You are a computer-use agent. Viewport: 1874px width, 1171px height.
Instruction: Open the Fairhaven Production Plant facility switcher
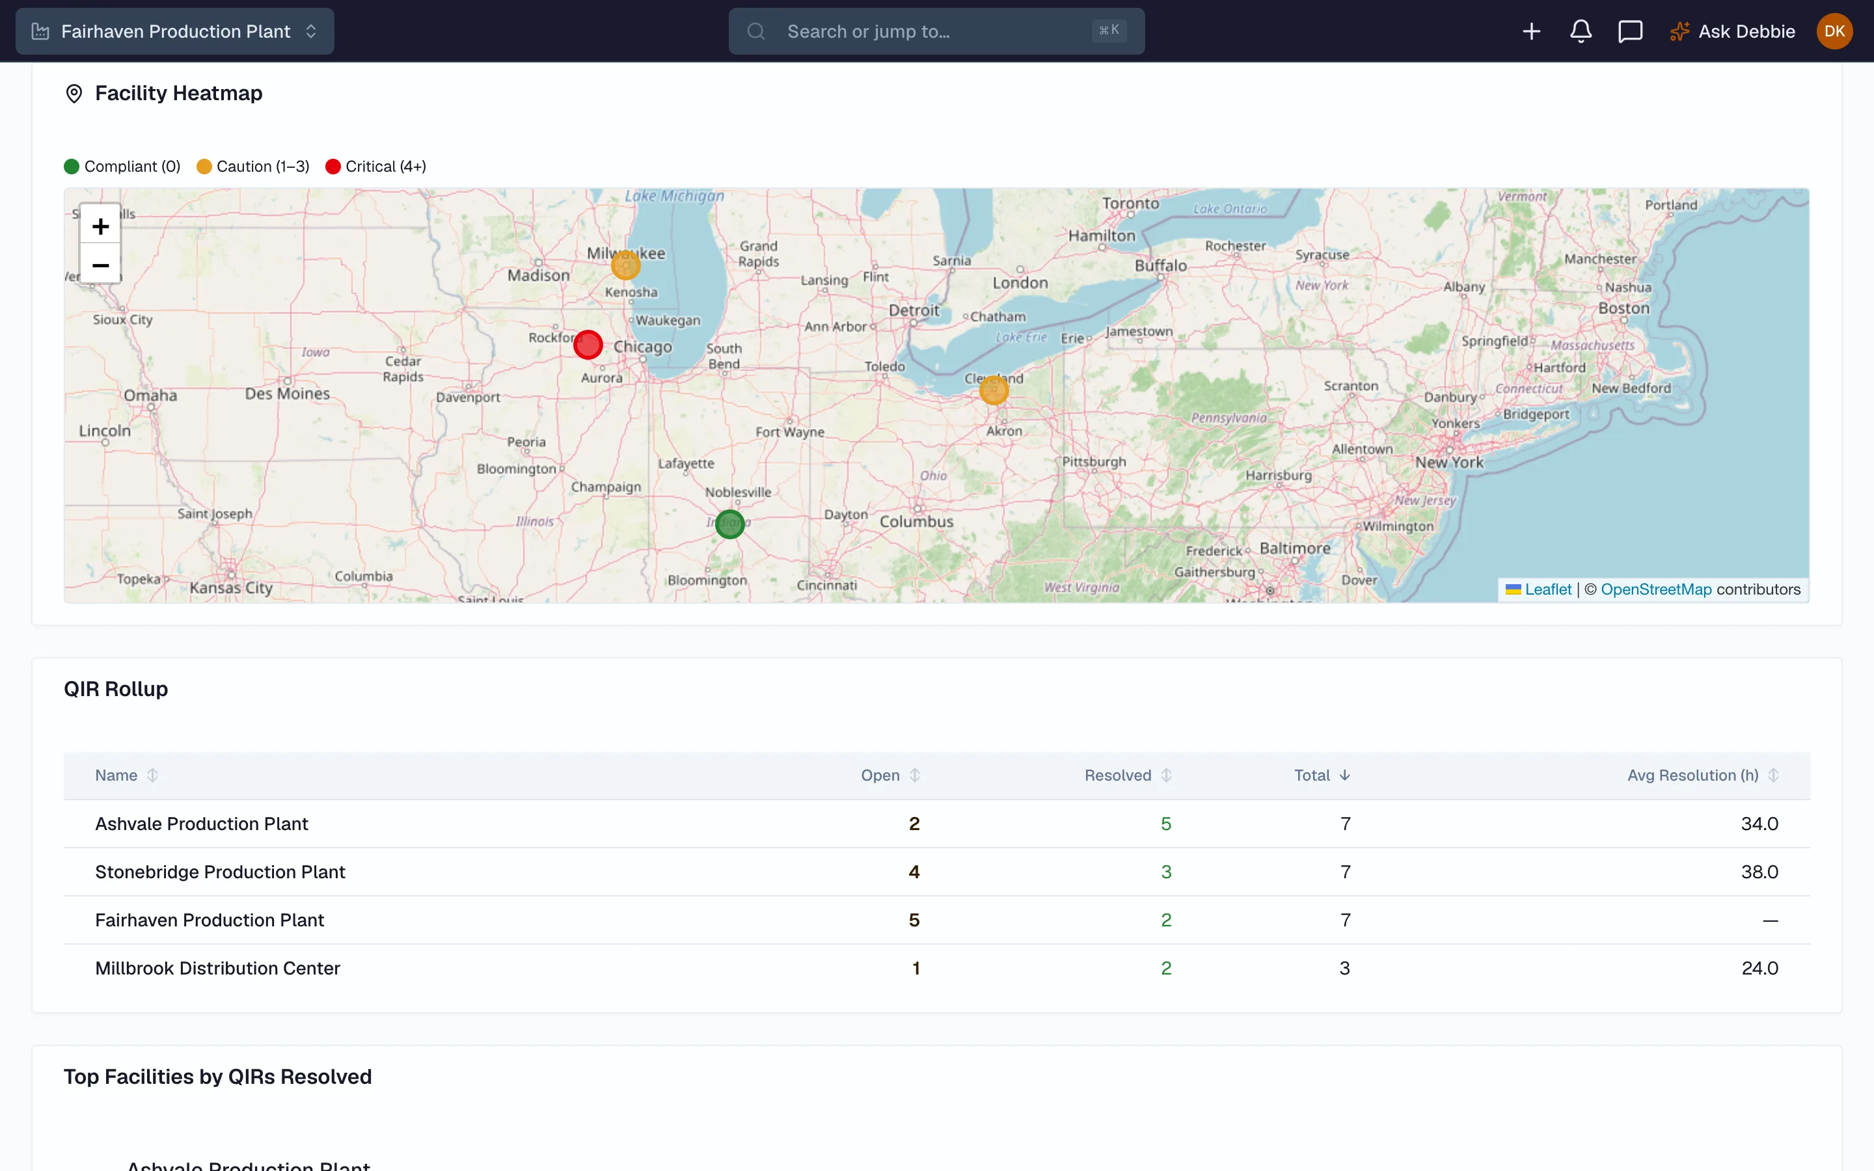click(175, 31)
